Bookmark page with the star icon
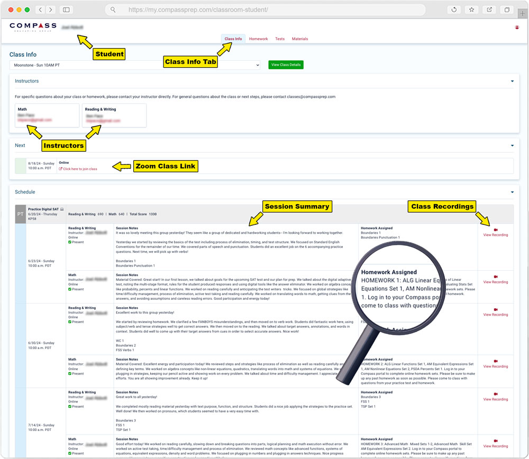 point(472,10)
